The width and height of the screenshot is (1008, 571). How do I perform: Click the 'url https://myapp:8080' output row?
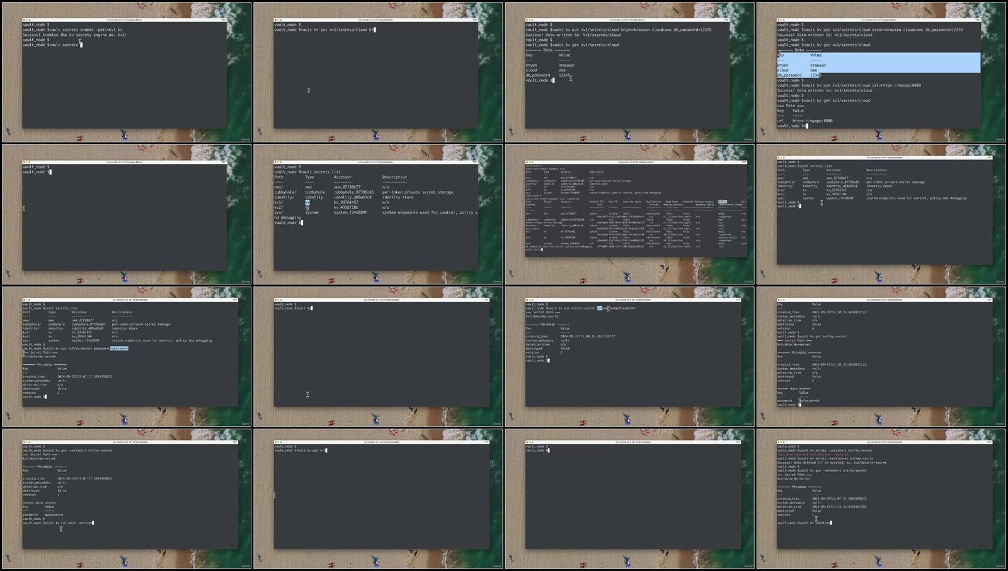tap(805, 120)
